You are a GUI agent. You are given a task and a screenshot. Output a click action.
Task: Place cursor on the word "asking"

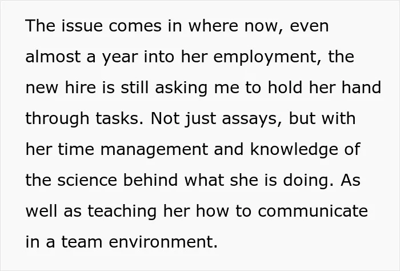[181, 88]
